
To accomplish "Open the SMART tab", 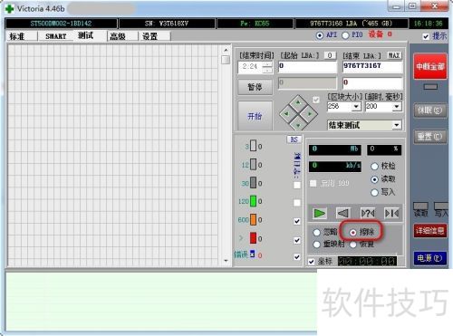I will [55, 36].
